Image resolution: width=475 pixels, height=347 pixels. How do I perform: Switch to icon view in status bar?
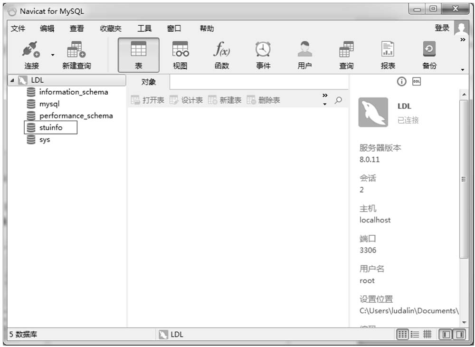coord(403,334)
